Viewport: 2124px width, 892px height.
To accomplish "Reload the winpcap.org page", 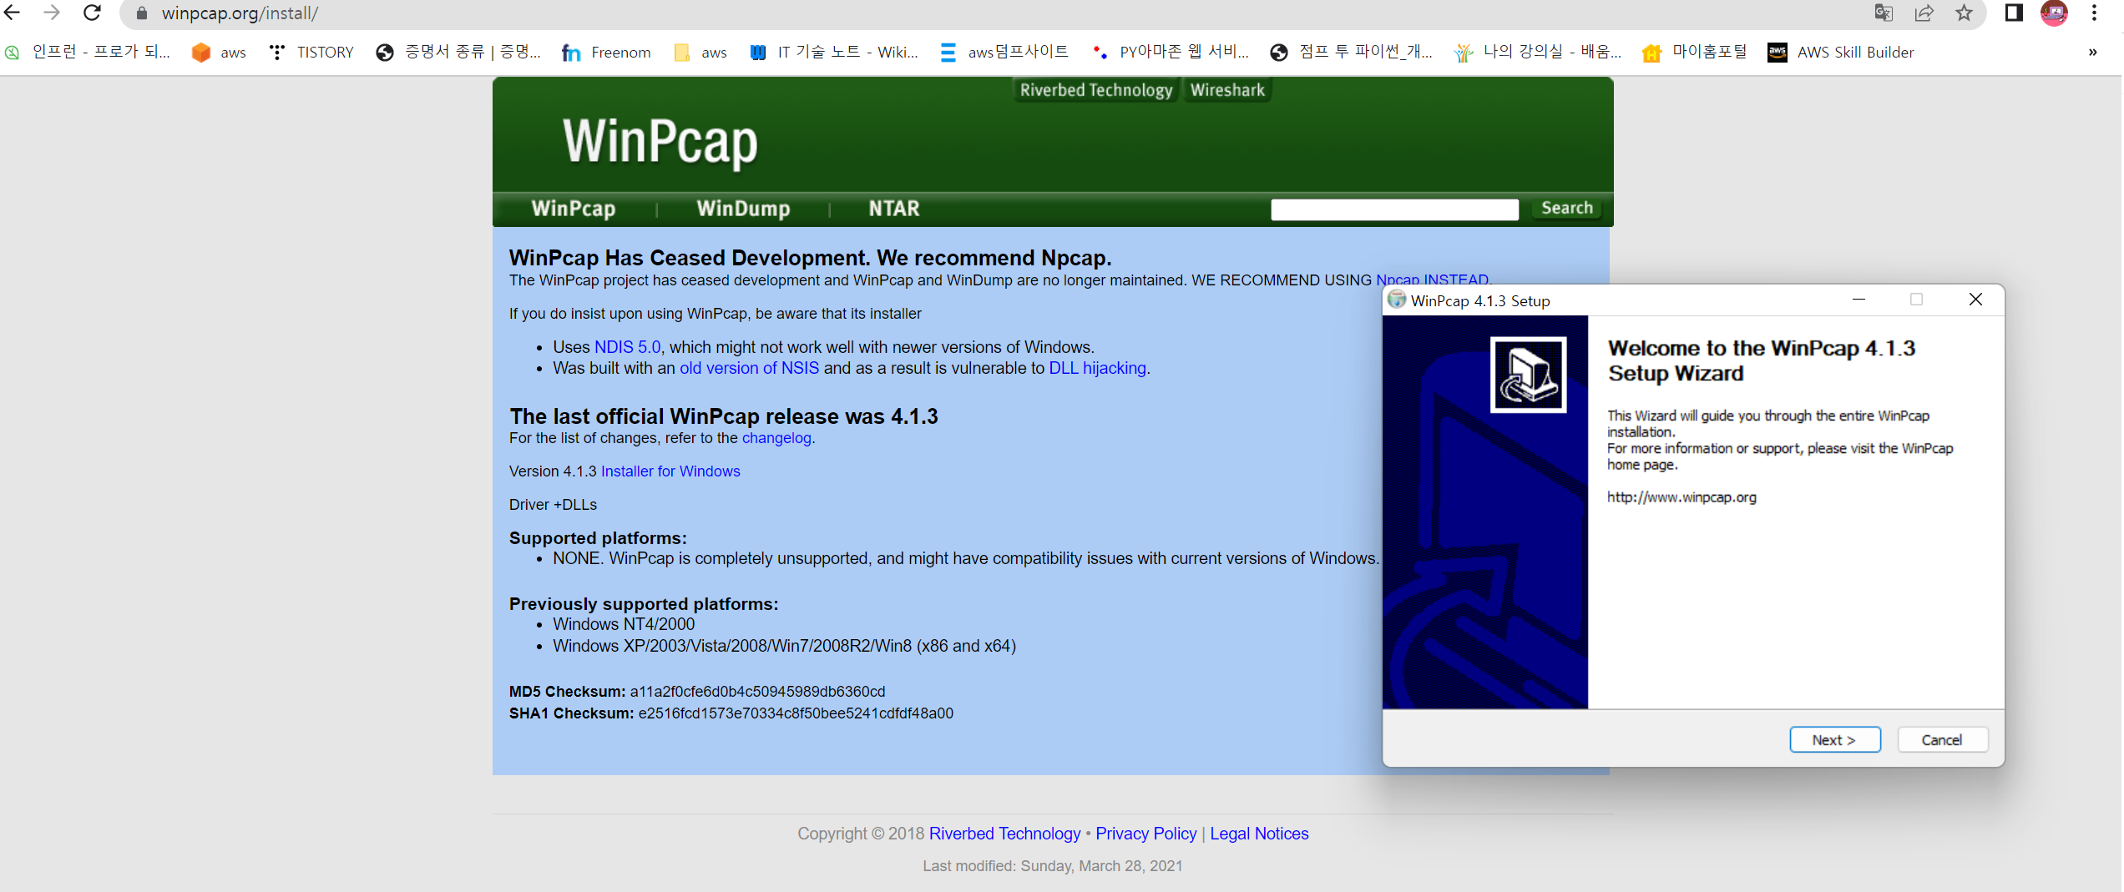I will click(x=92, y=13).
